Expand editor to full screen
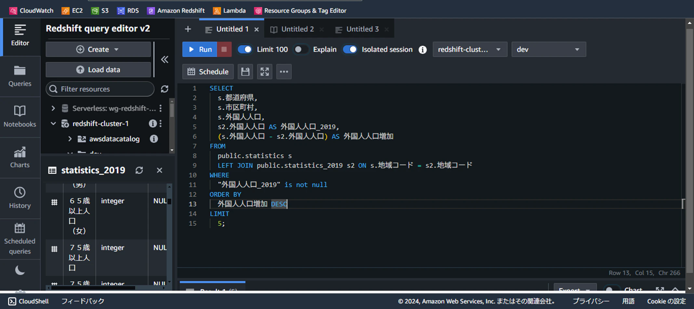 (x=265, y=72)
